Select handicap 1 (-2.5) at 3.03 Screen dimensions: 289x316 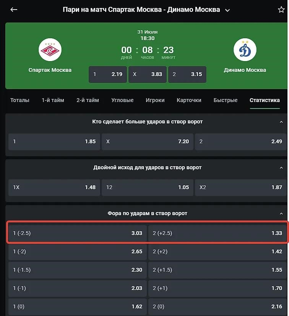(78, 233)
